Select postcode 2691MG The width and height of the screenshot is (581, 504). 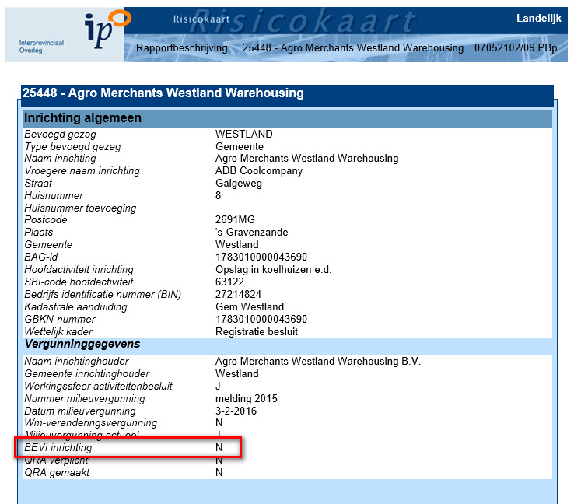pos(236,220)
